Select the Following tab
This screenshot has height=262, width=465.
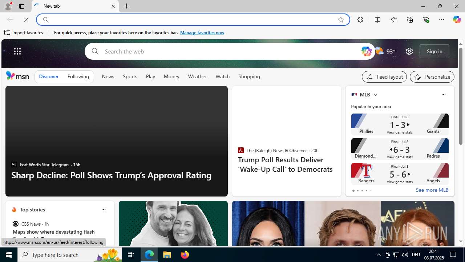(x=78, y=76)
